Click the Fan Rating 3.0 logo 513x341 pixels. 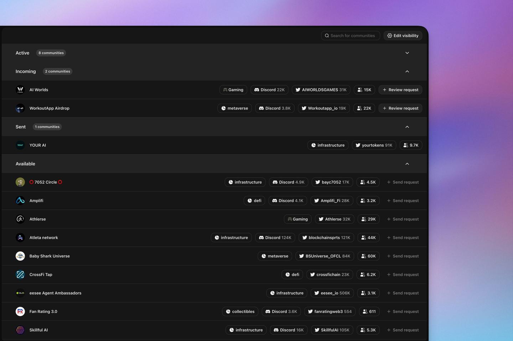(20, 311)
